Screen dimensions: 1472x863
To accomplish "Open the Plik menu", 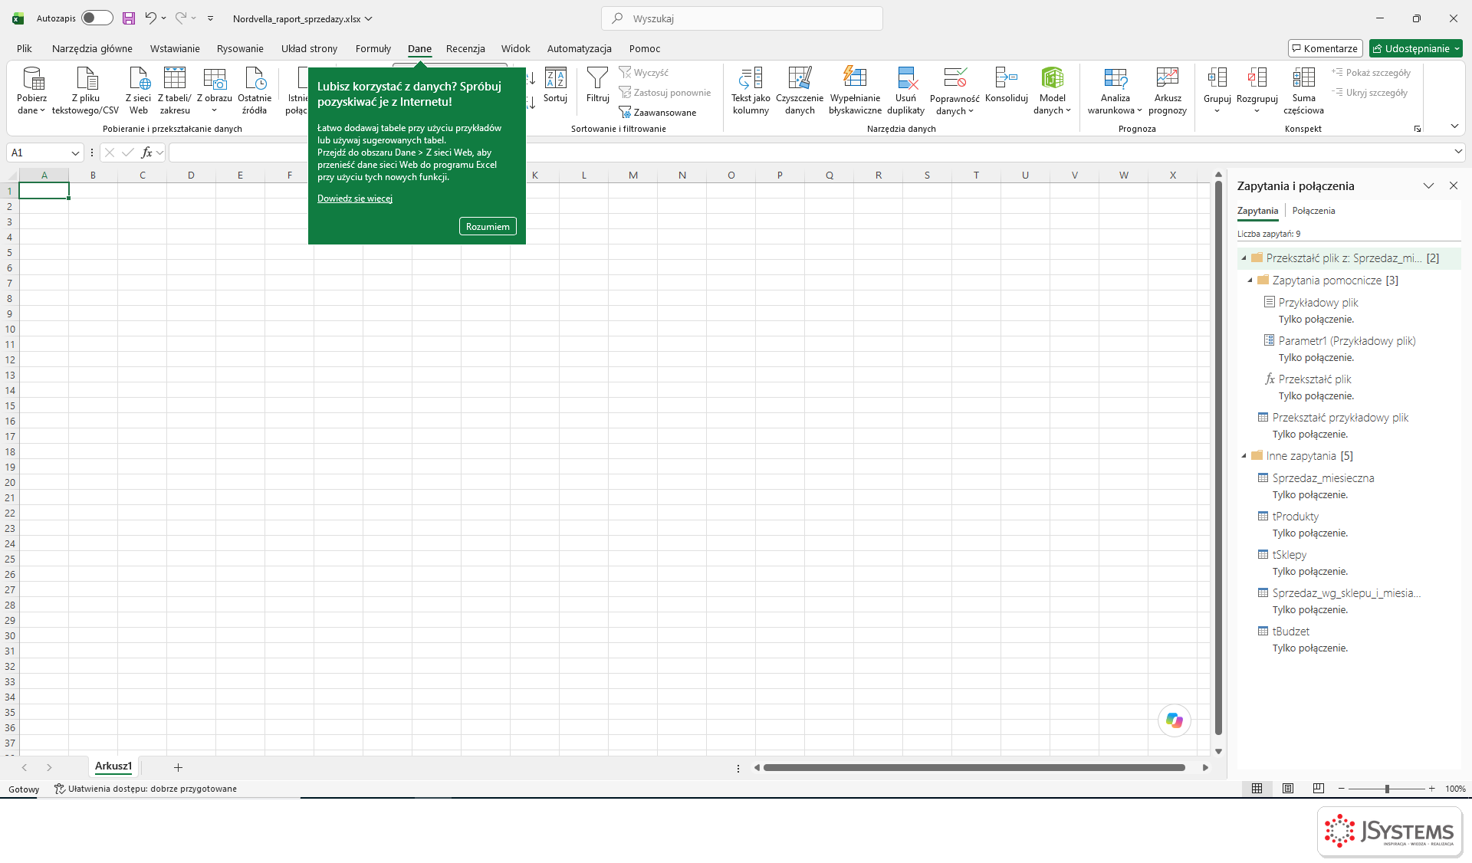I will click(x=25, y=48).
